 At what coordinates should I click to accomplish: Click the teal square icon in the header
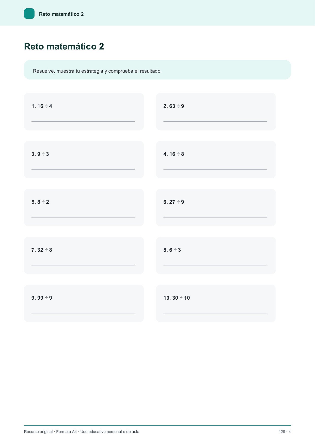(x=29, y=14)
